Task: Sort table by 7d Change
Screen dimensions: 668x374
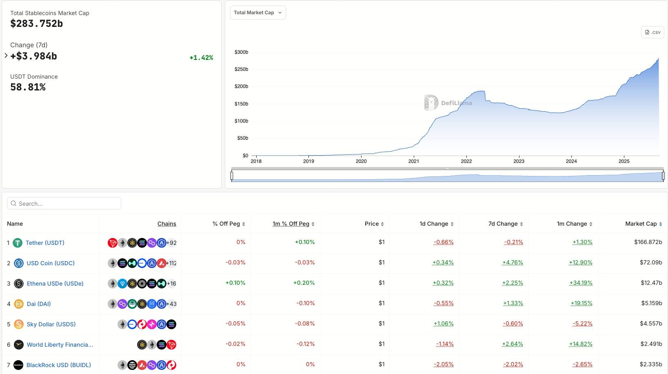Action: tap(506, 224)
